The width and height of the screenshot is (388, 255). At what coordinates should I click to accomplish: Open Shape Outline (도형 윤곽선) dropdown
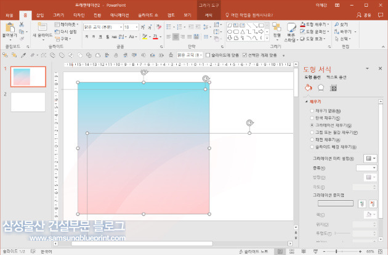pyautogui.click(x=315, y=31)
